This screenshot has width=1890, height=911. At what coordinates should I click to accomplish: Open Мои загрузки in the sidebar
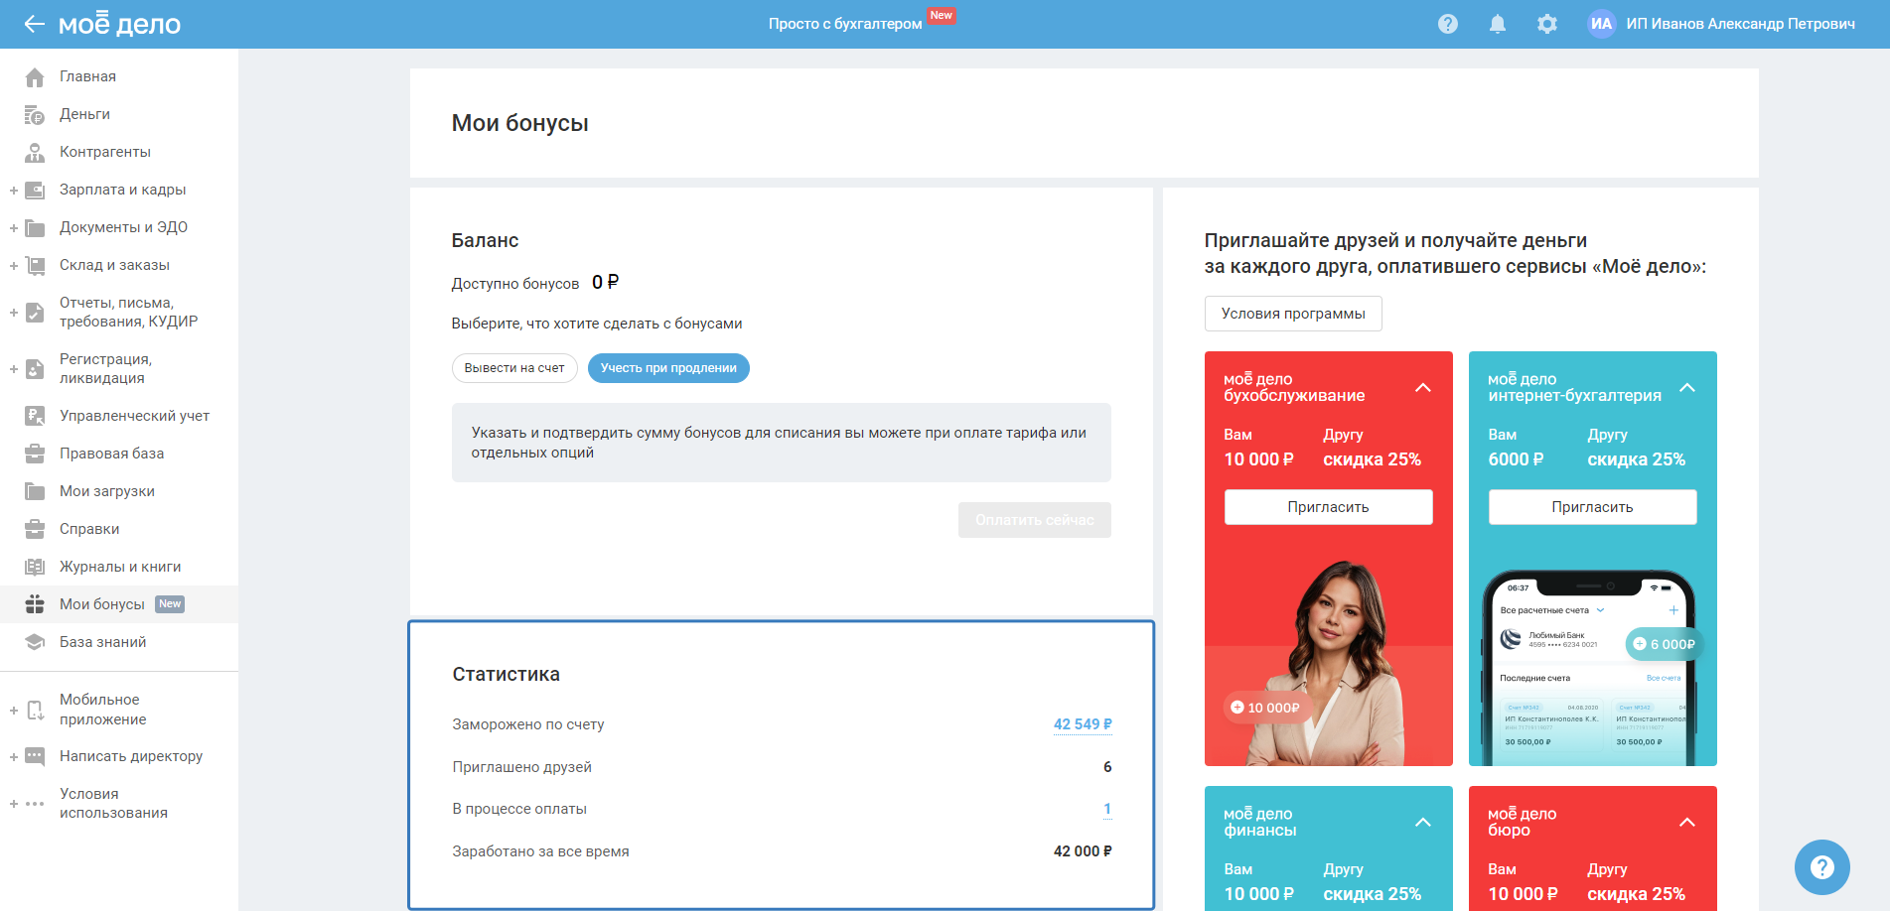pos(107,491)
